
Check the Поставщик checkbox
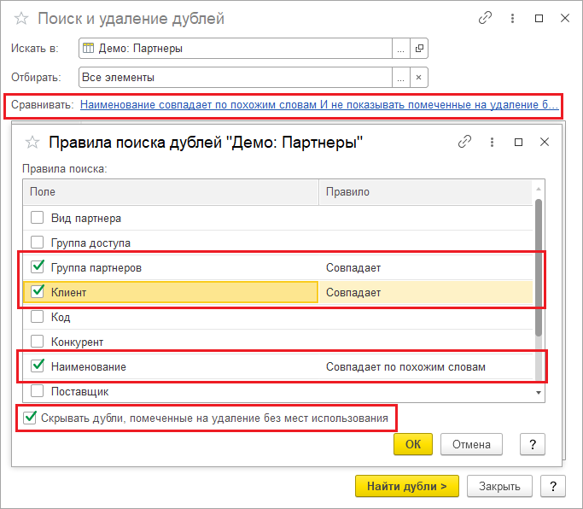(x=38, y=391)
